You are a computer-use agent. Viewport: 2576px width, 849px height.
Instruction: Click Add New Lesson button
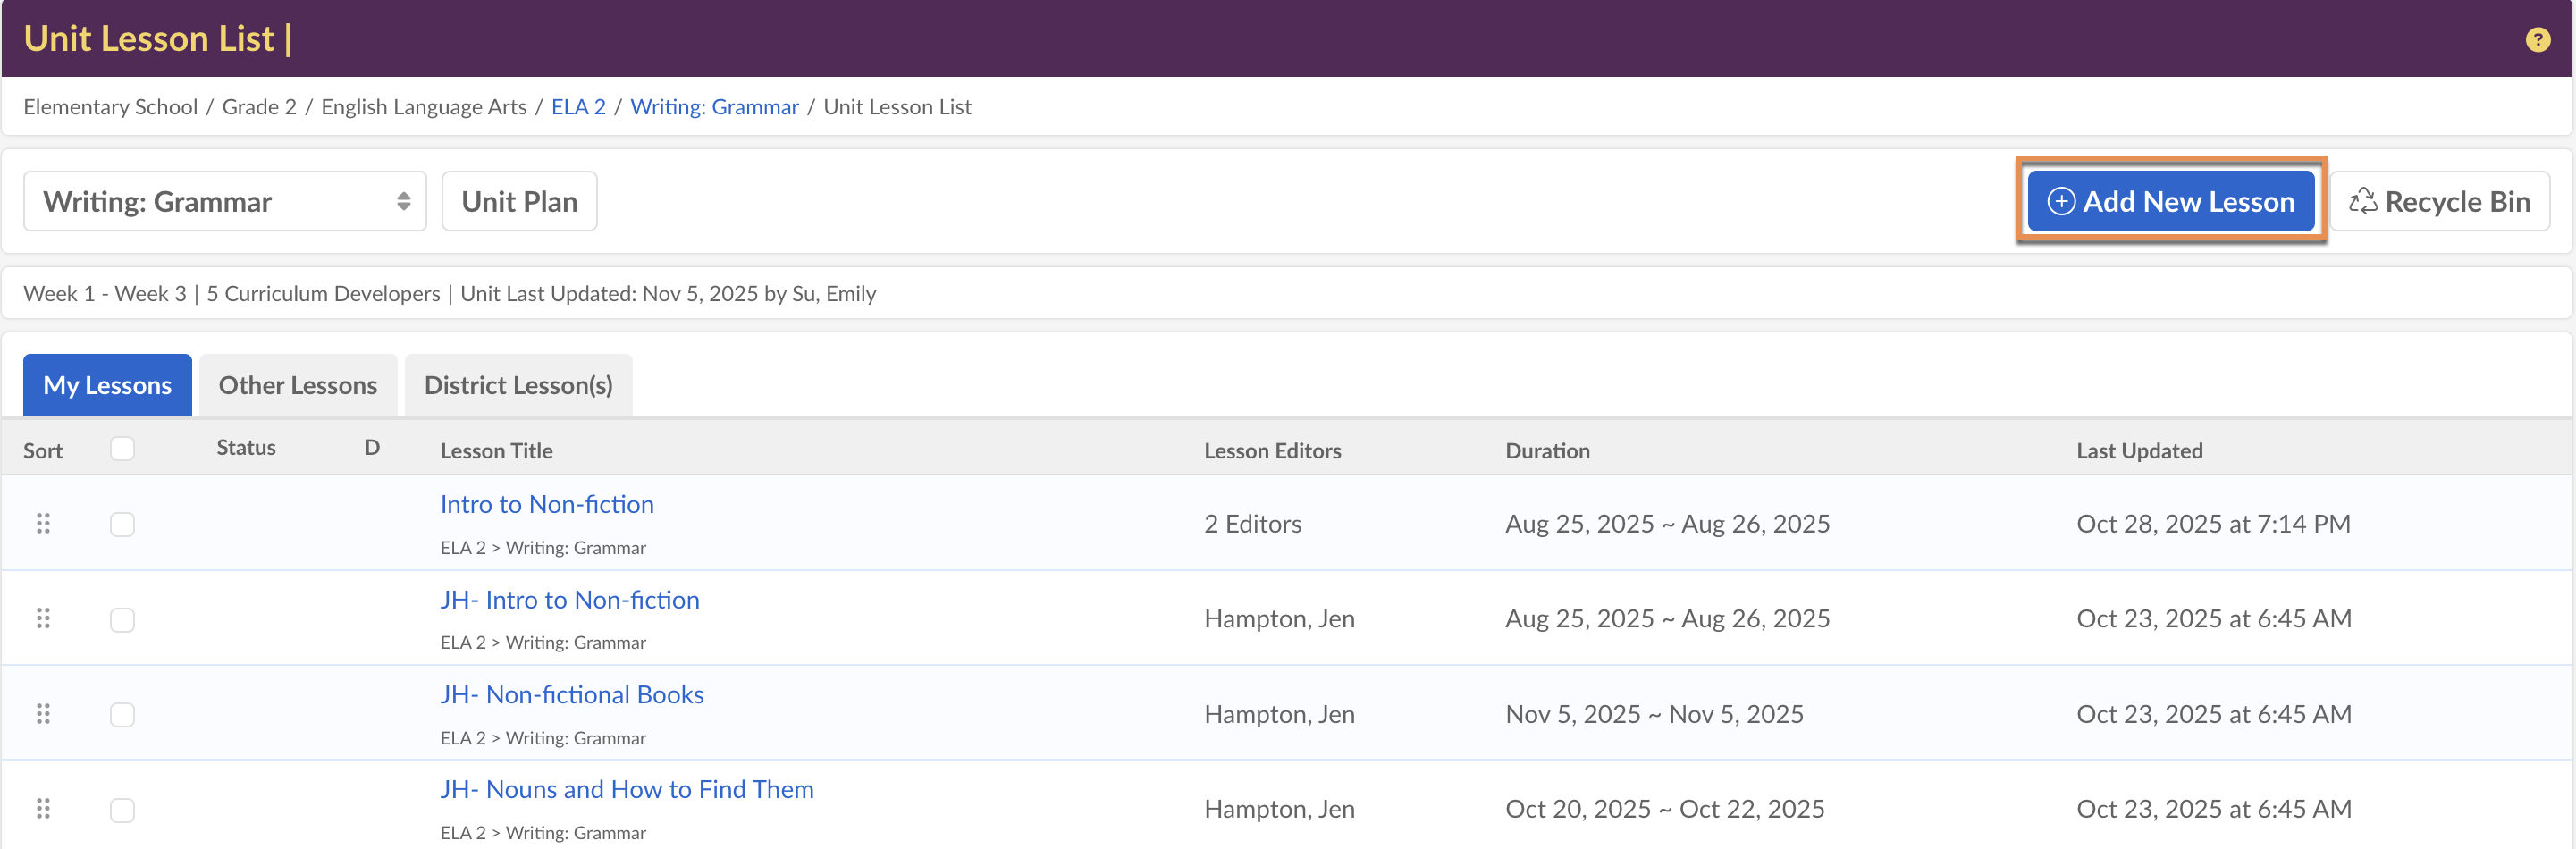tap(2170, 201)
